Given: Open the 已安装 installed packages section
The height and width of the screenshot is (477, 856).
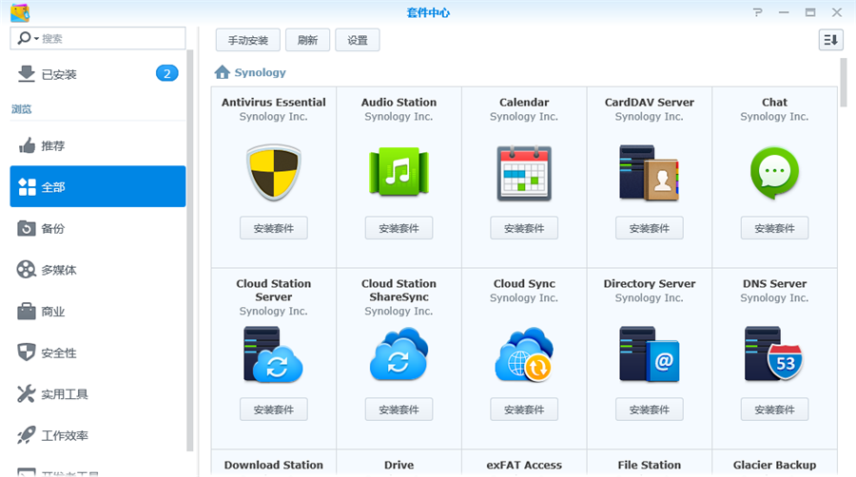Looking at the screenshot, I should (58, 74).
